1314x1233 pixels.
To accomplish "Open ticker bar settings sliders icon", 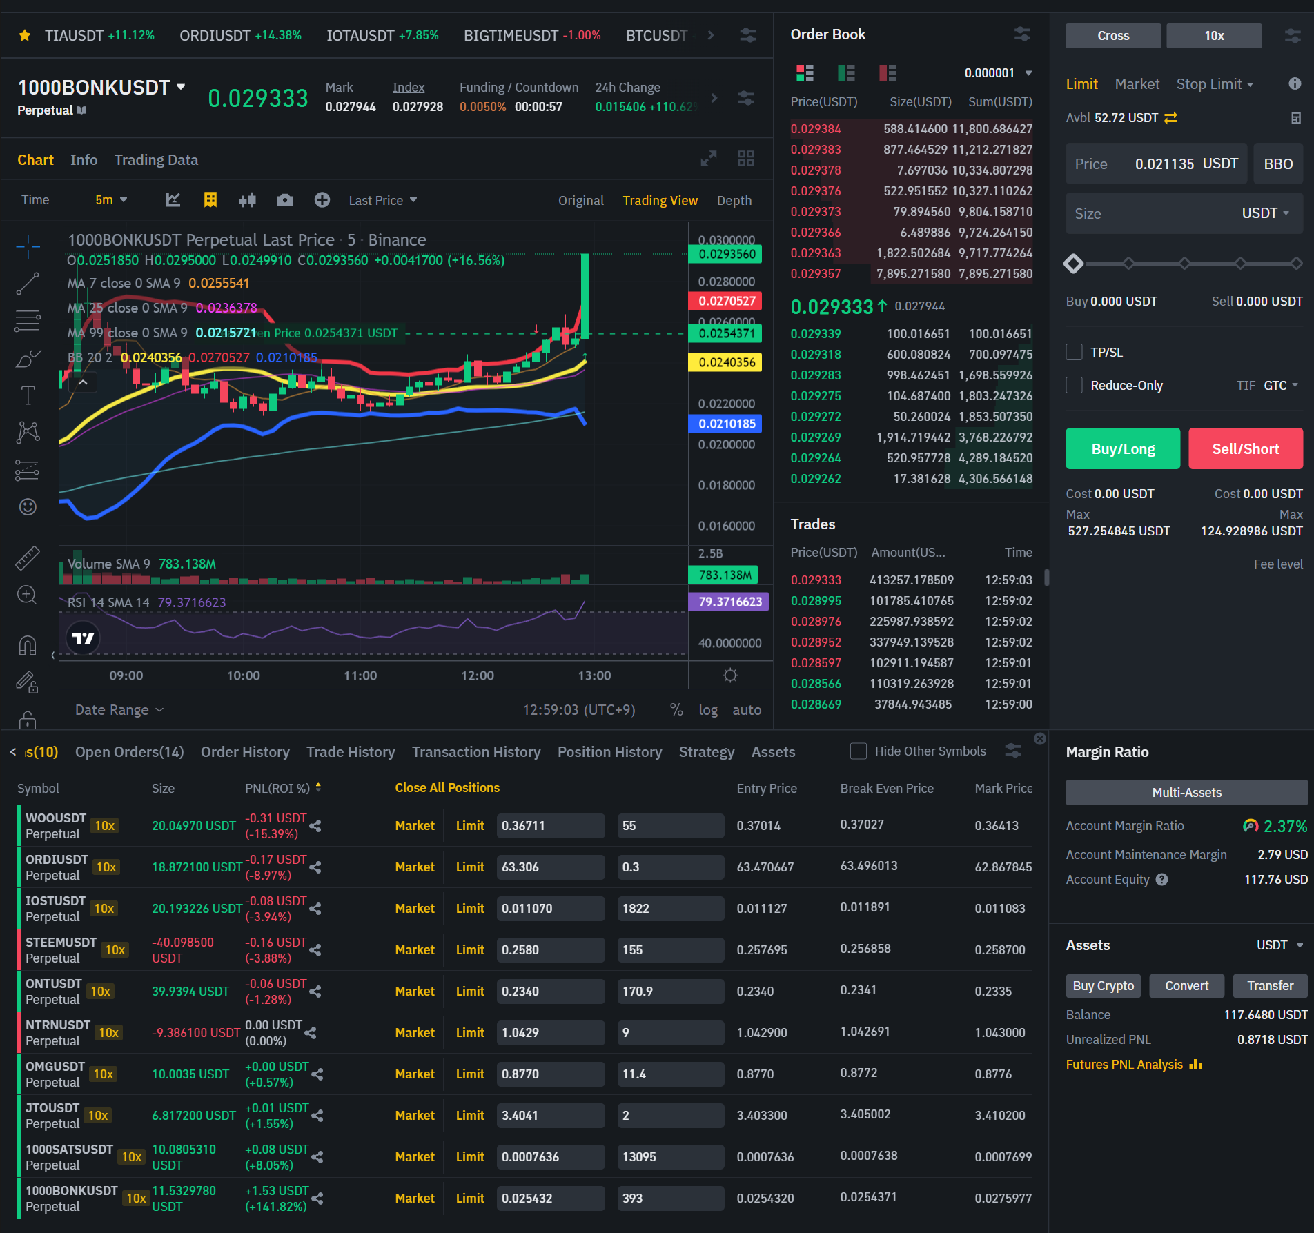I will pos(748,35).
